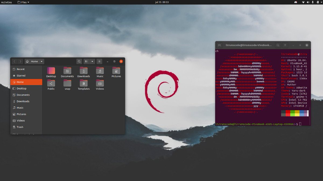Click the terminal prompt cursor
Image resolution: width=323 pixels, height=181 pixels.
(x=300, y=124)
